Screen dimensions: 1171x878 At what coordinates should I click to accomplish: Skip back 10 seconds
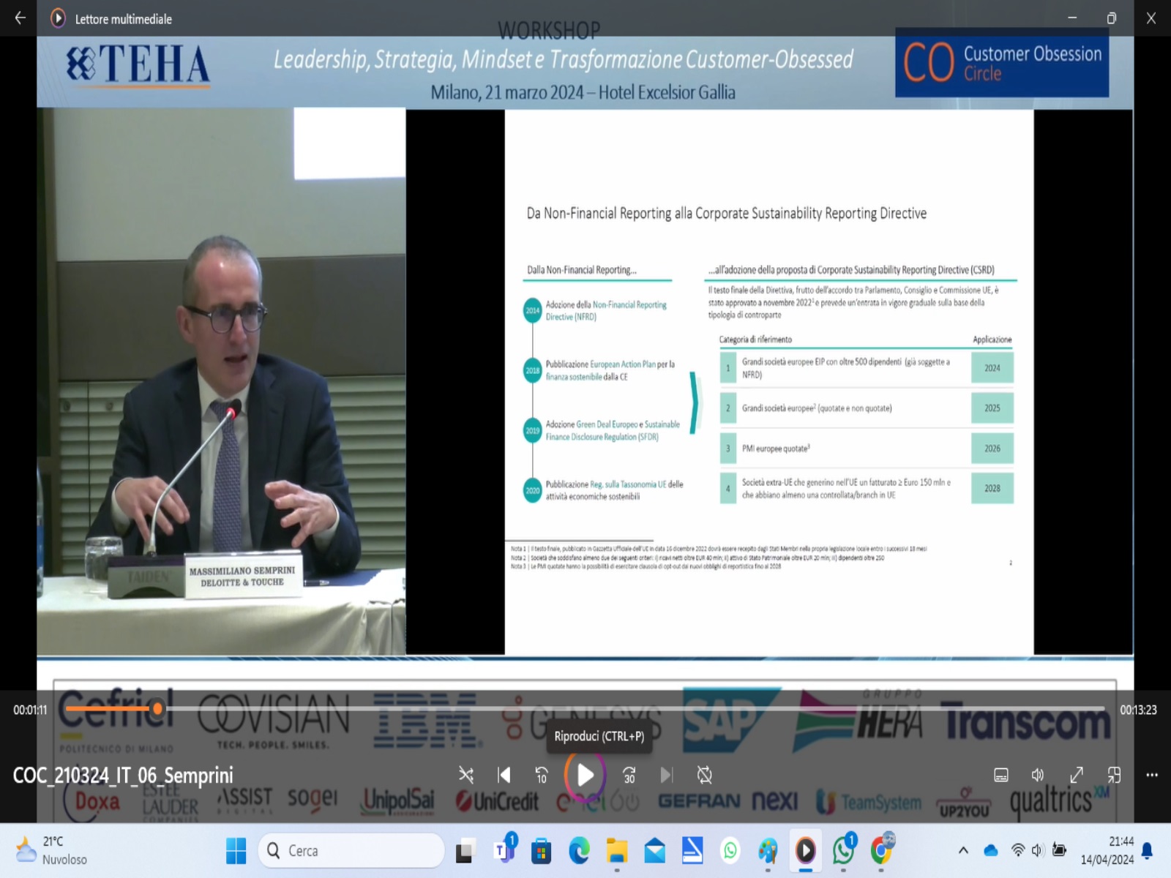pos(541,775)
